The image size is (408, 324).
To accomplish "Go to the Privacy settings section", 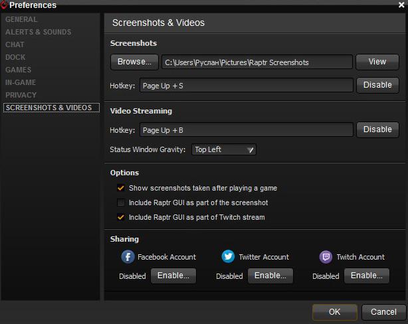I will pyautogui.click(x=21, y=95).
